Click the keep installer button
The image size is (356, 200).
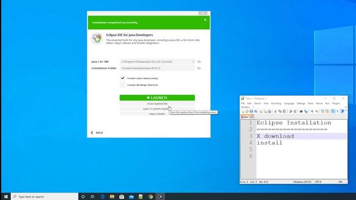(157, 114)
